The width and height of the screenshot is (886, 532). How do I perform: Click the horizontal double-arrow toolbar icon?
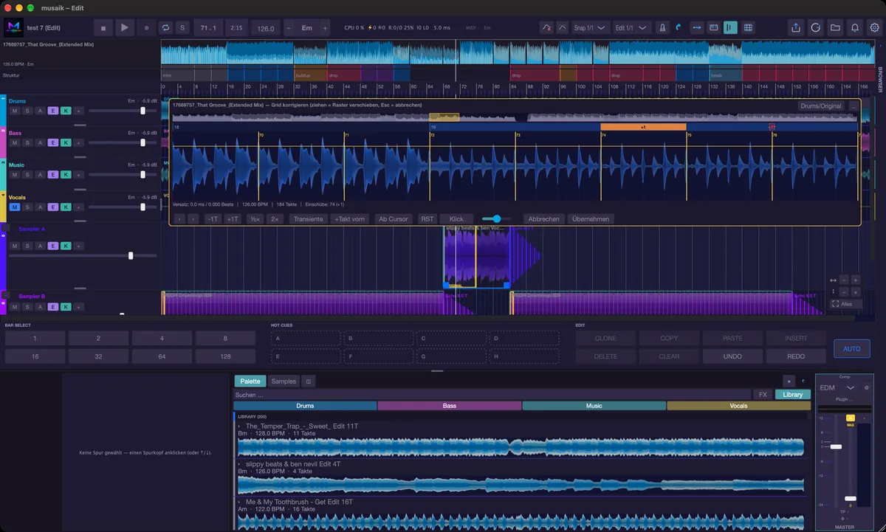(696, 28)
